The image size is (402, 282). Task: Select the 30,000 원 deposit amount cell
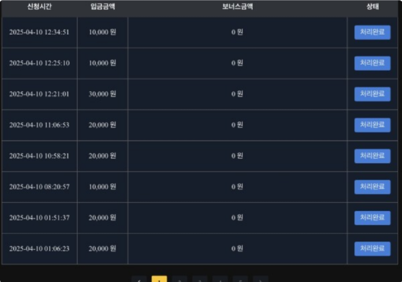103,94
